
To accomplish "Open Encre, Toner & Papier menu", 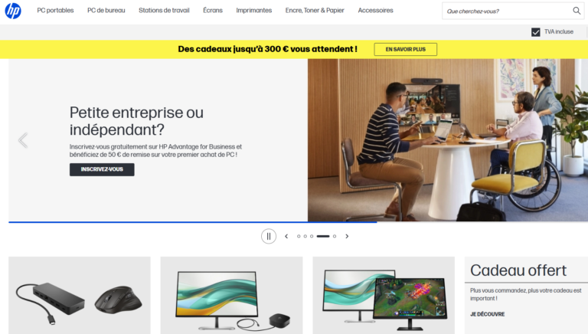I will point(315,11).
